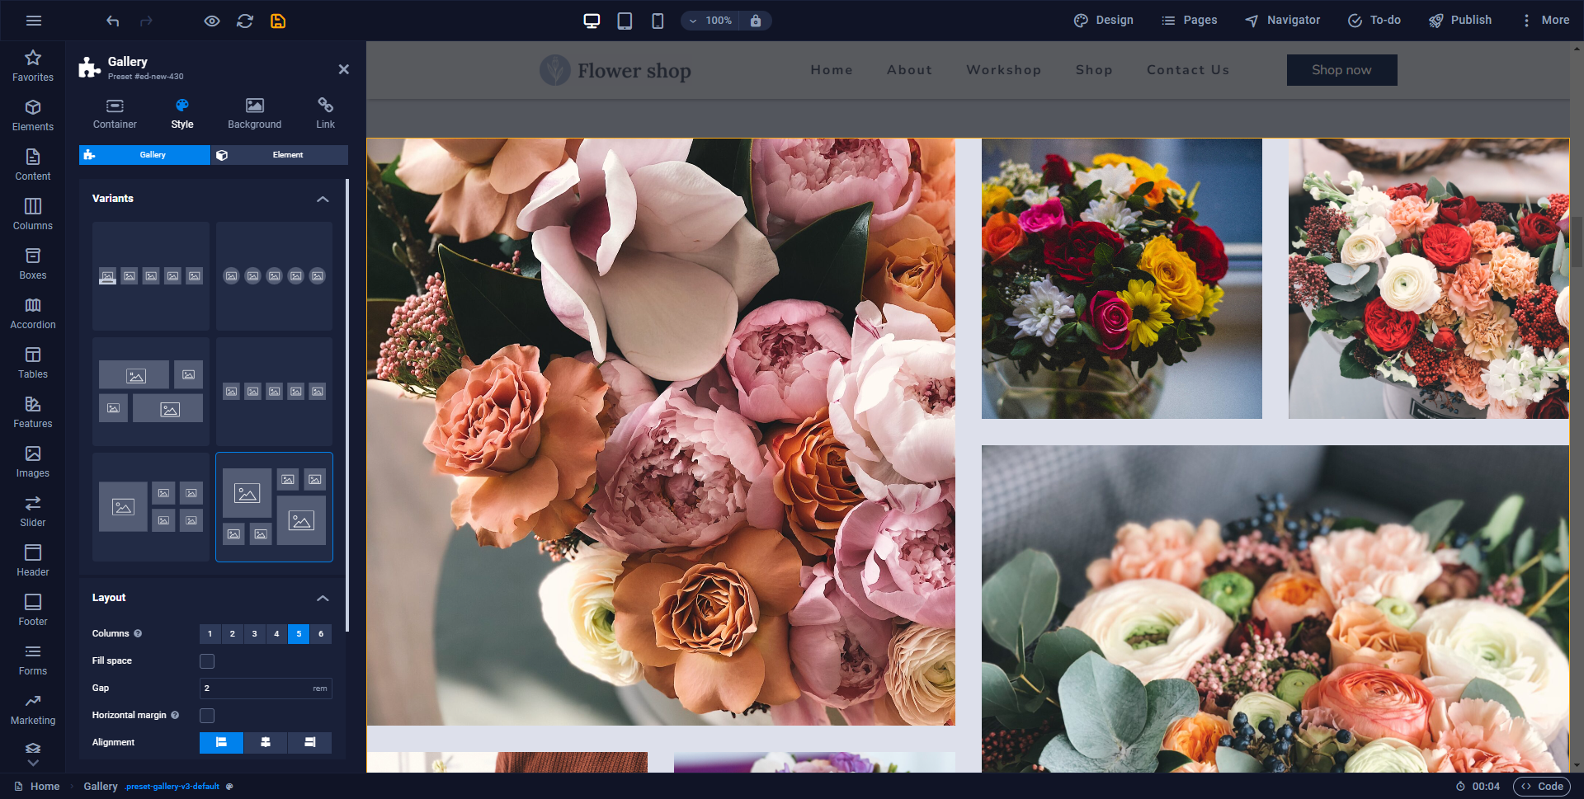The width and height of the screenshot is (1584, 799).
Task: Open the Gap rem unit dropdown
Action: 320,689
